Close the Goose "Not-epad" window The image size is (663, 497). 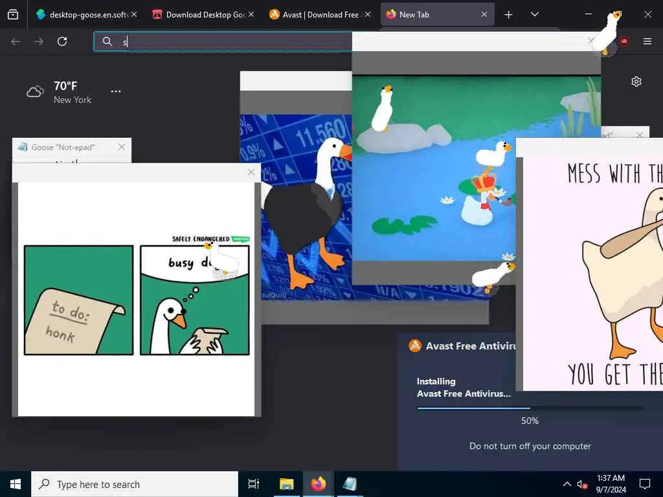122,147
